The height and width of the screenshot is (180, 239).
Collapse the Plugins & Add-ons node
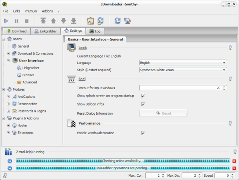pos(3,118)
